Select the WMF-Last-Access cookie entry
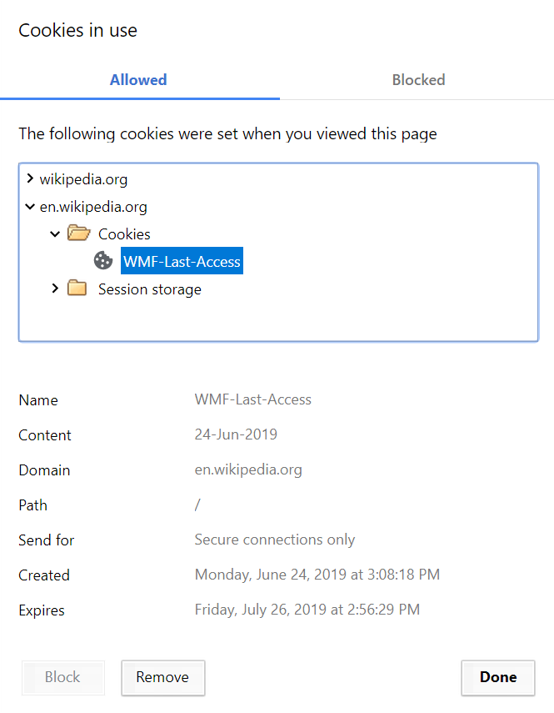The width and height of the screenshot is (554, 713). 182,261
